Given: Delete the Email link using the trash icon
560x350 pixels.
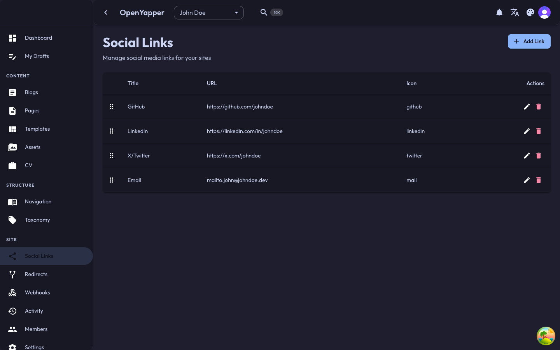Looking at the screenshot, I should coord(539,180).
